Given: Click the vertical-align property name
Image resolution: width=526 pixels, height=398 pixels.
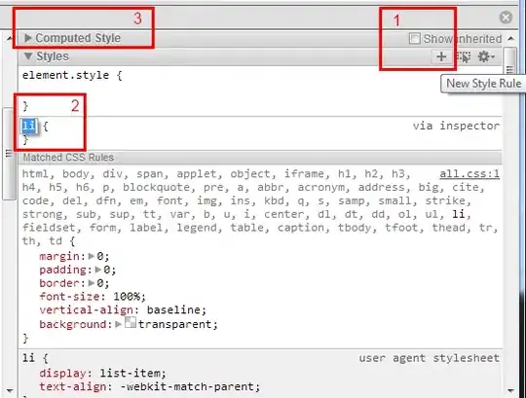Looking at the screenshot, I should click(87, 310).
